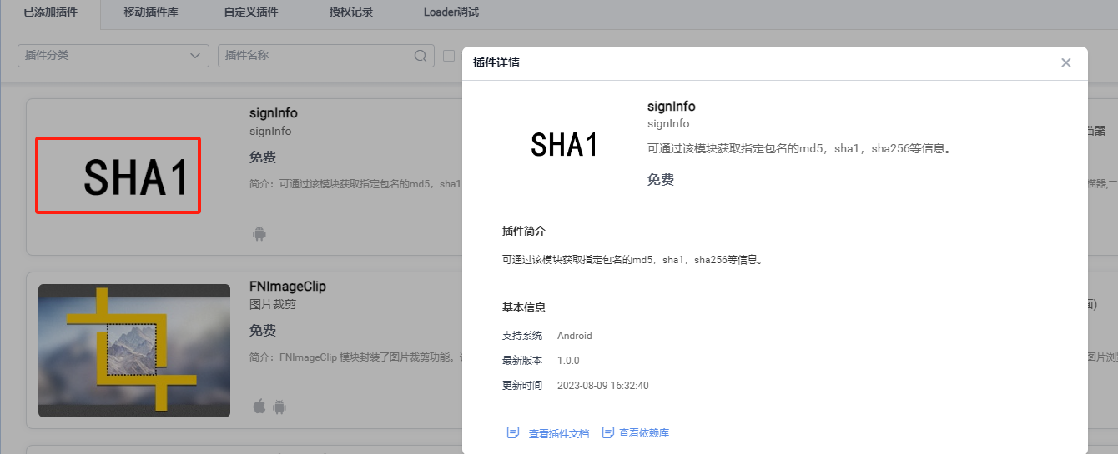Click the signInfo heading in the details dialog
This screenshot has width=1118, height=454.
pyautogui.click(x=672, y=107)
